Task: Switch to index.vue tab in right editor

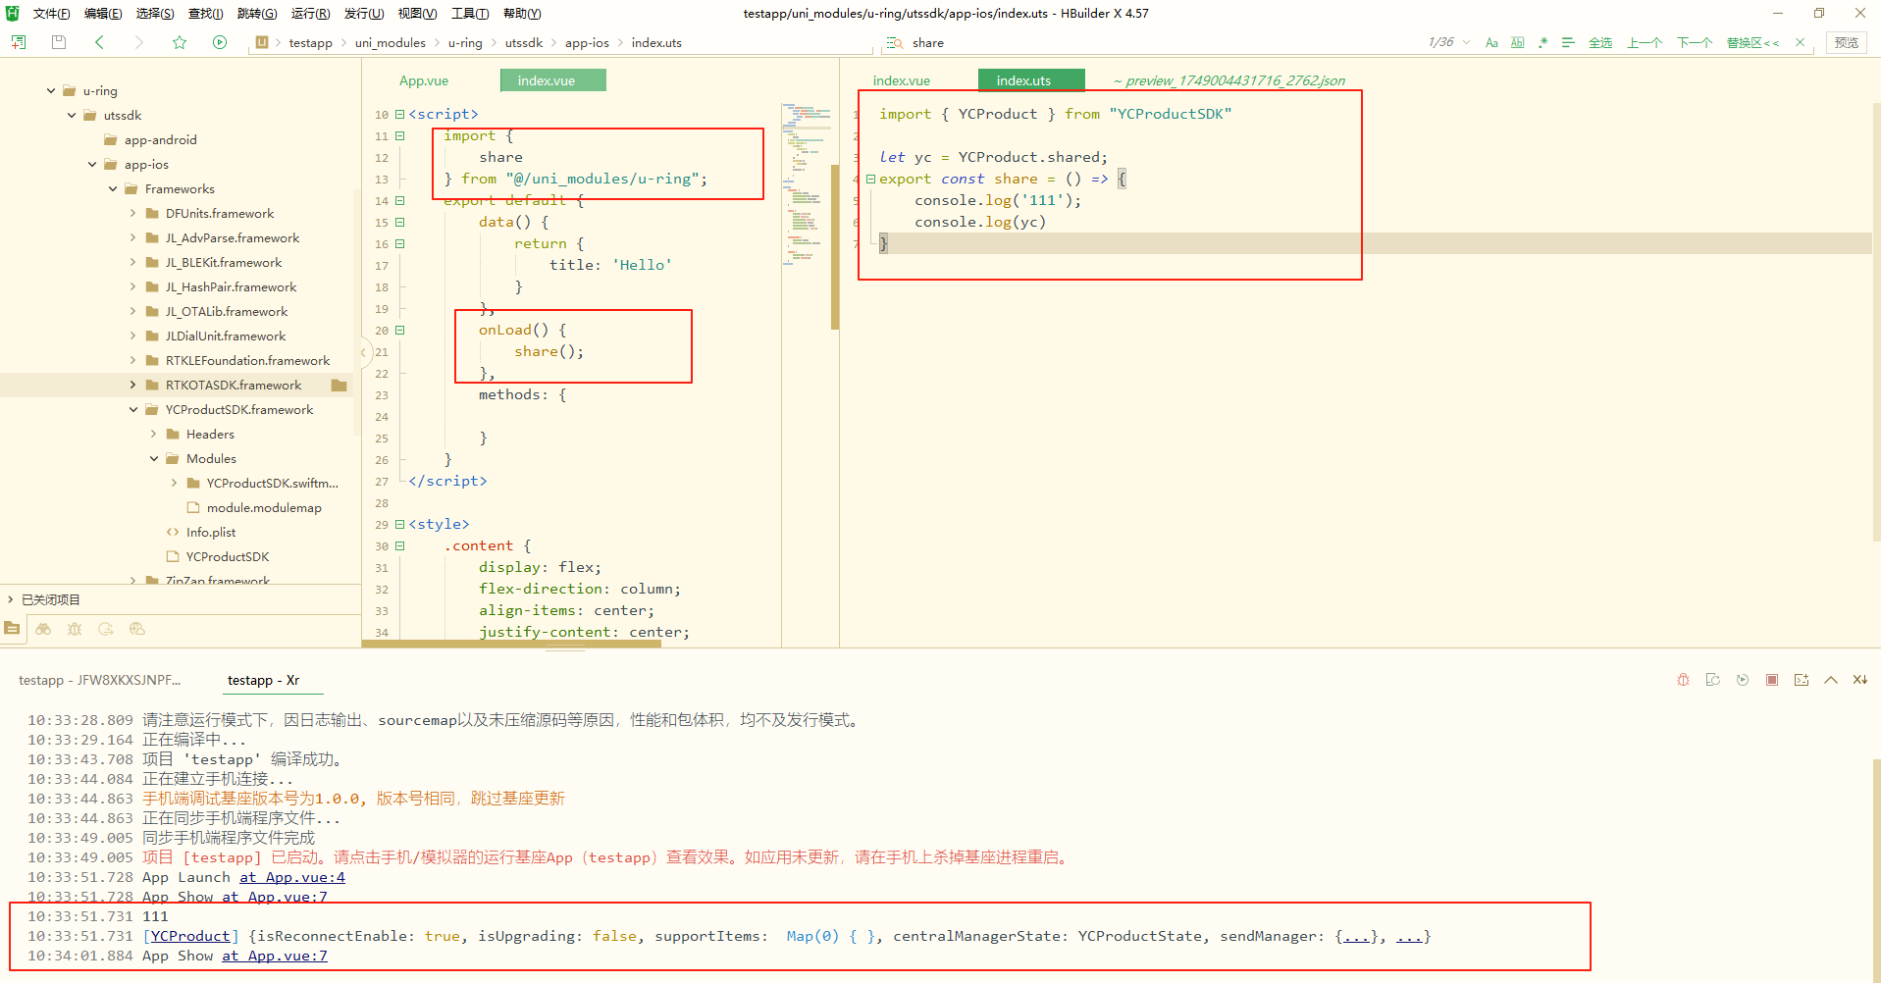Action: (902, 80)
